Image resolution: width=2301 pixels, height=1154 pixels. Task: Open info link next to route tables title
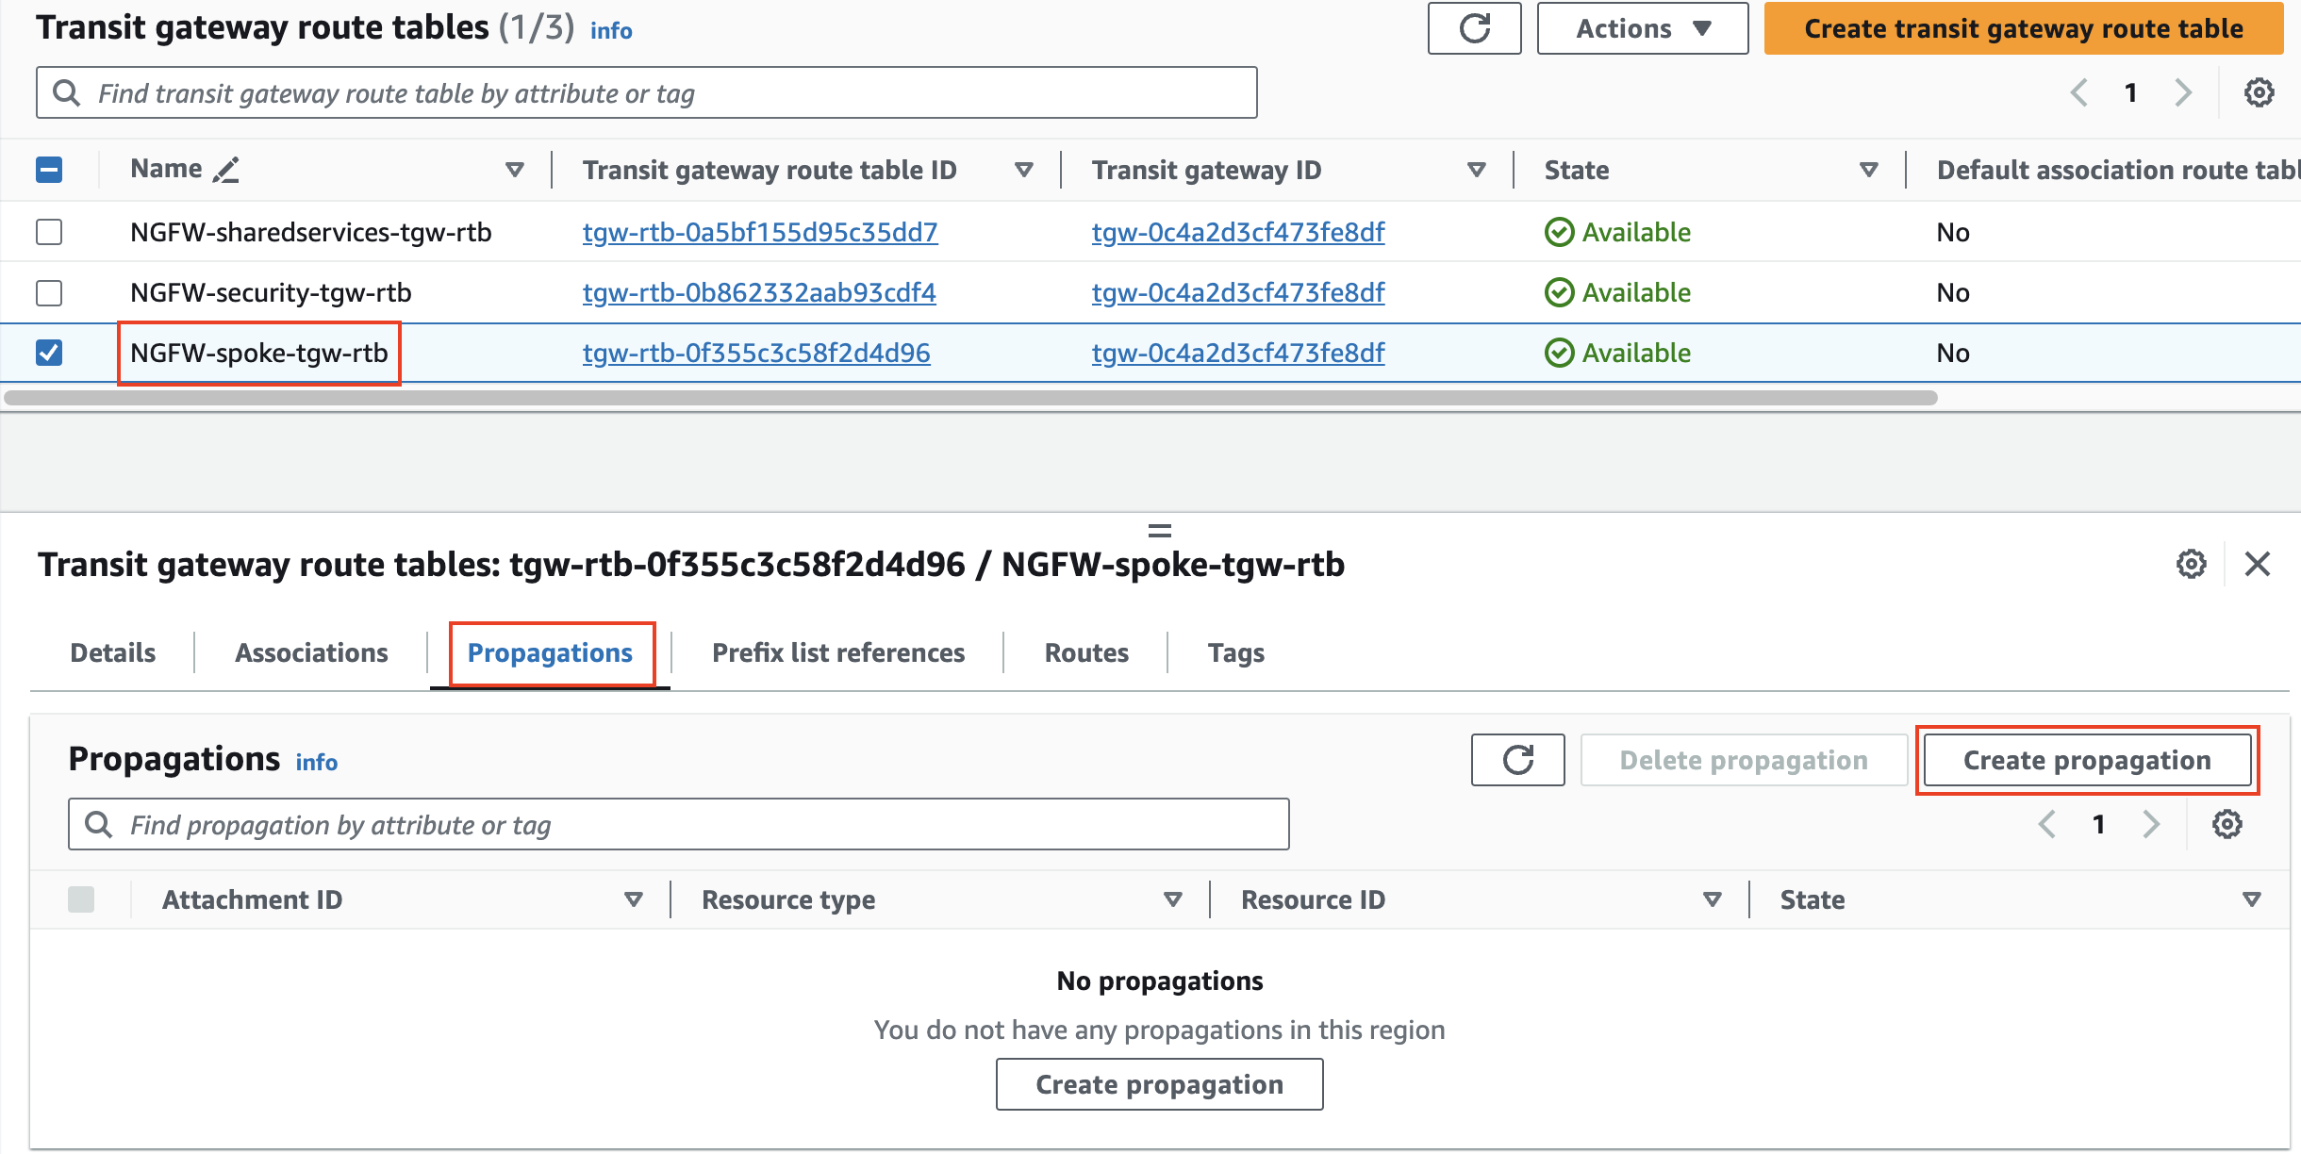(611, 30)
